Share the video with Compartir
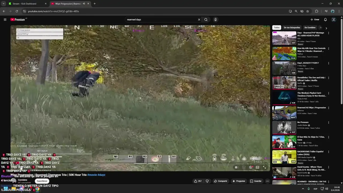Viewport: 343px width, 193px height. click(221, 181)
